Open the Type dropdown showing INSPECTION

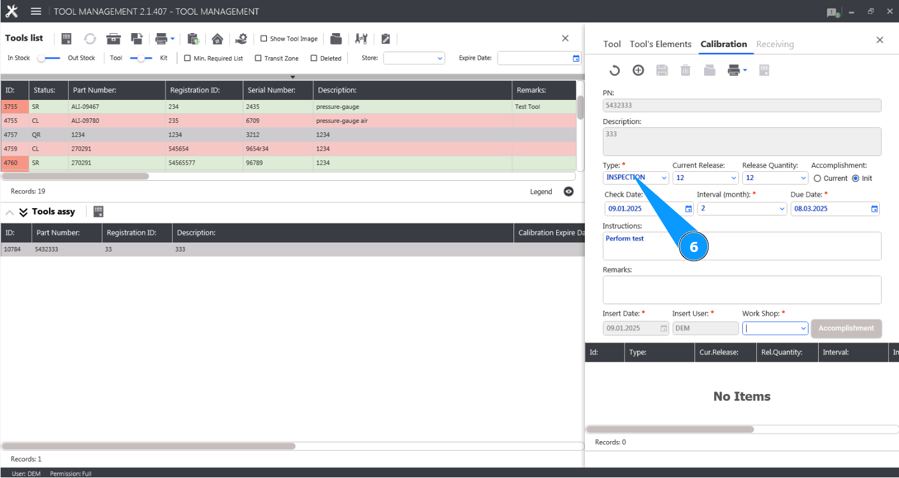pyautogui.click(x=636, y=178)
